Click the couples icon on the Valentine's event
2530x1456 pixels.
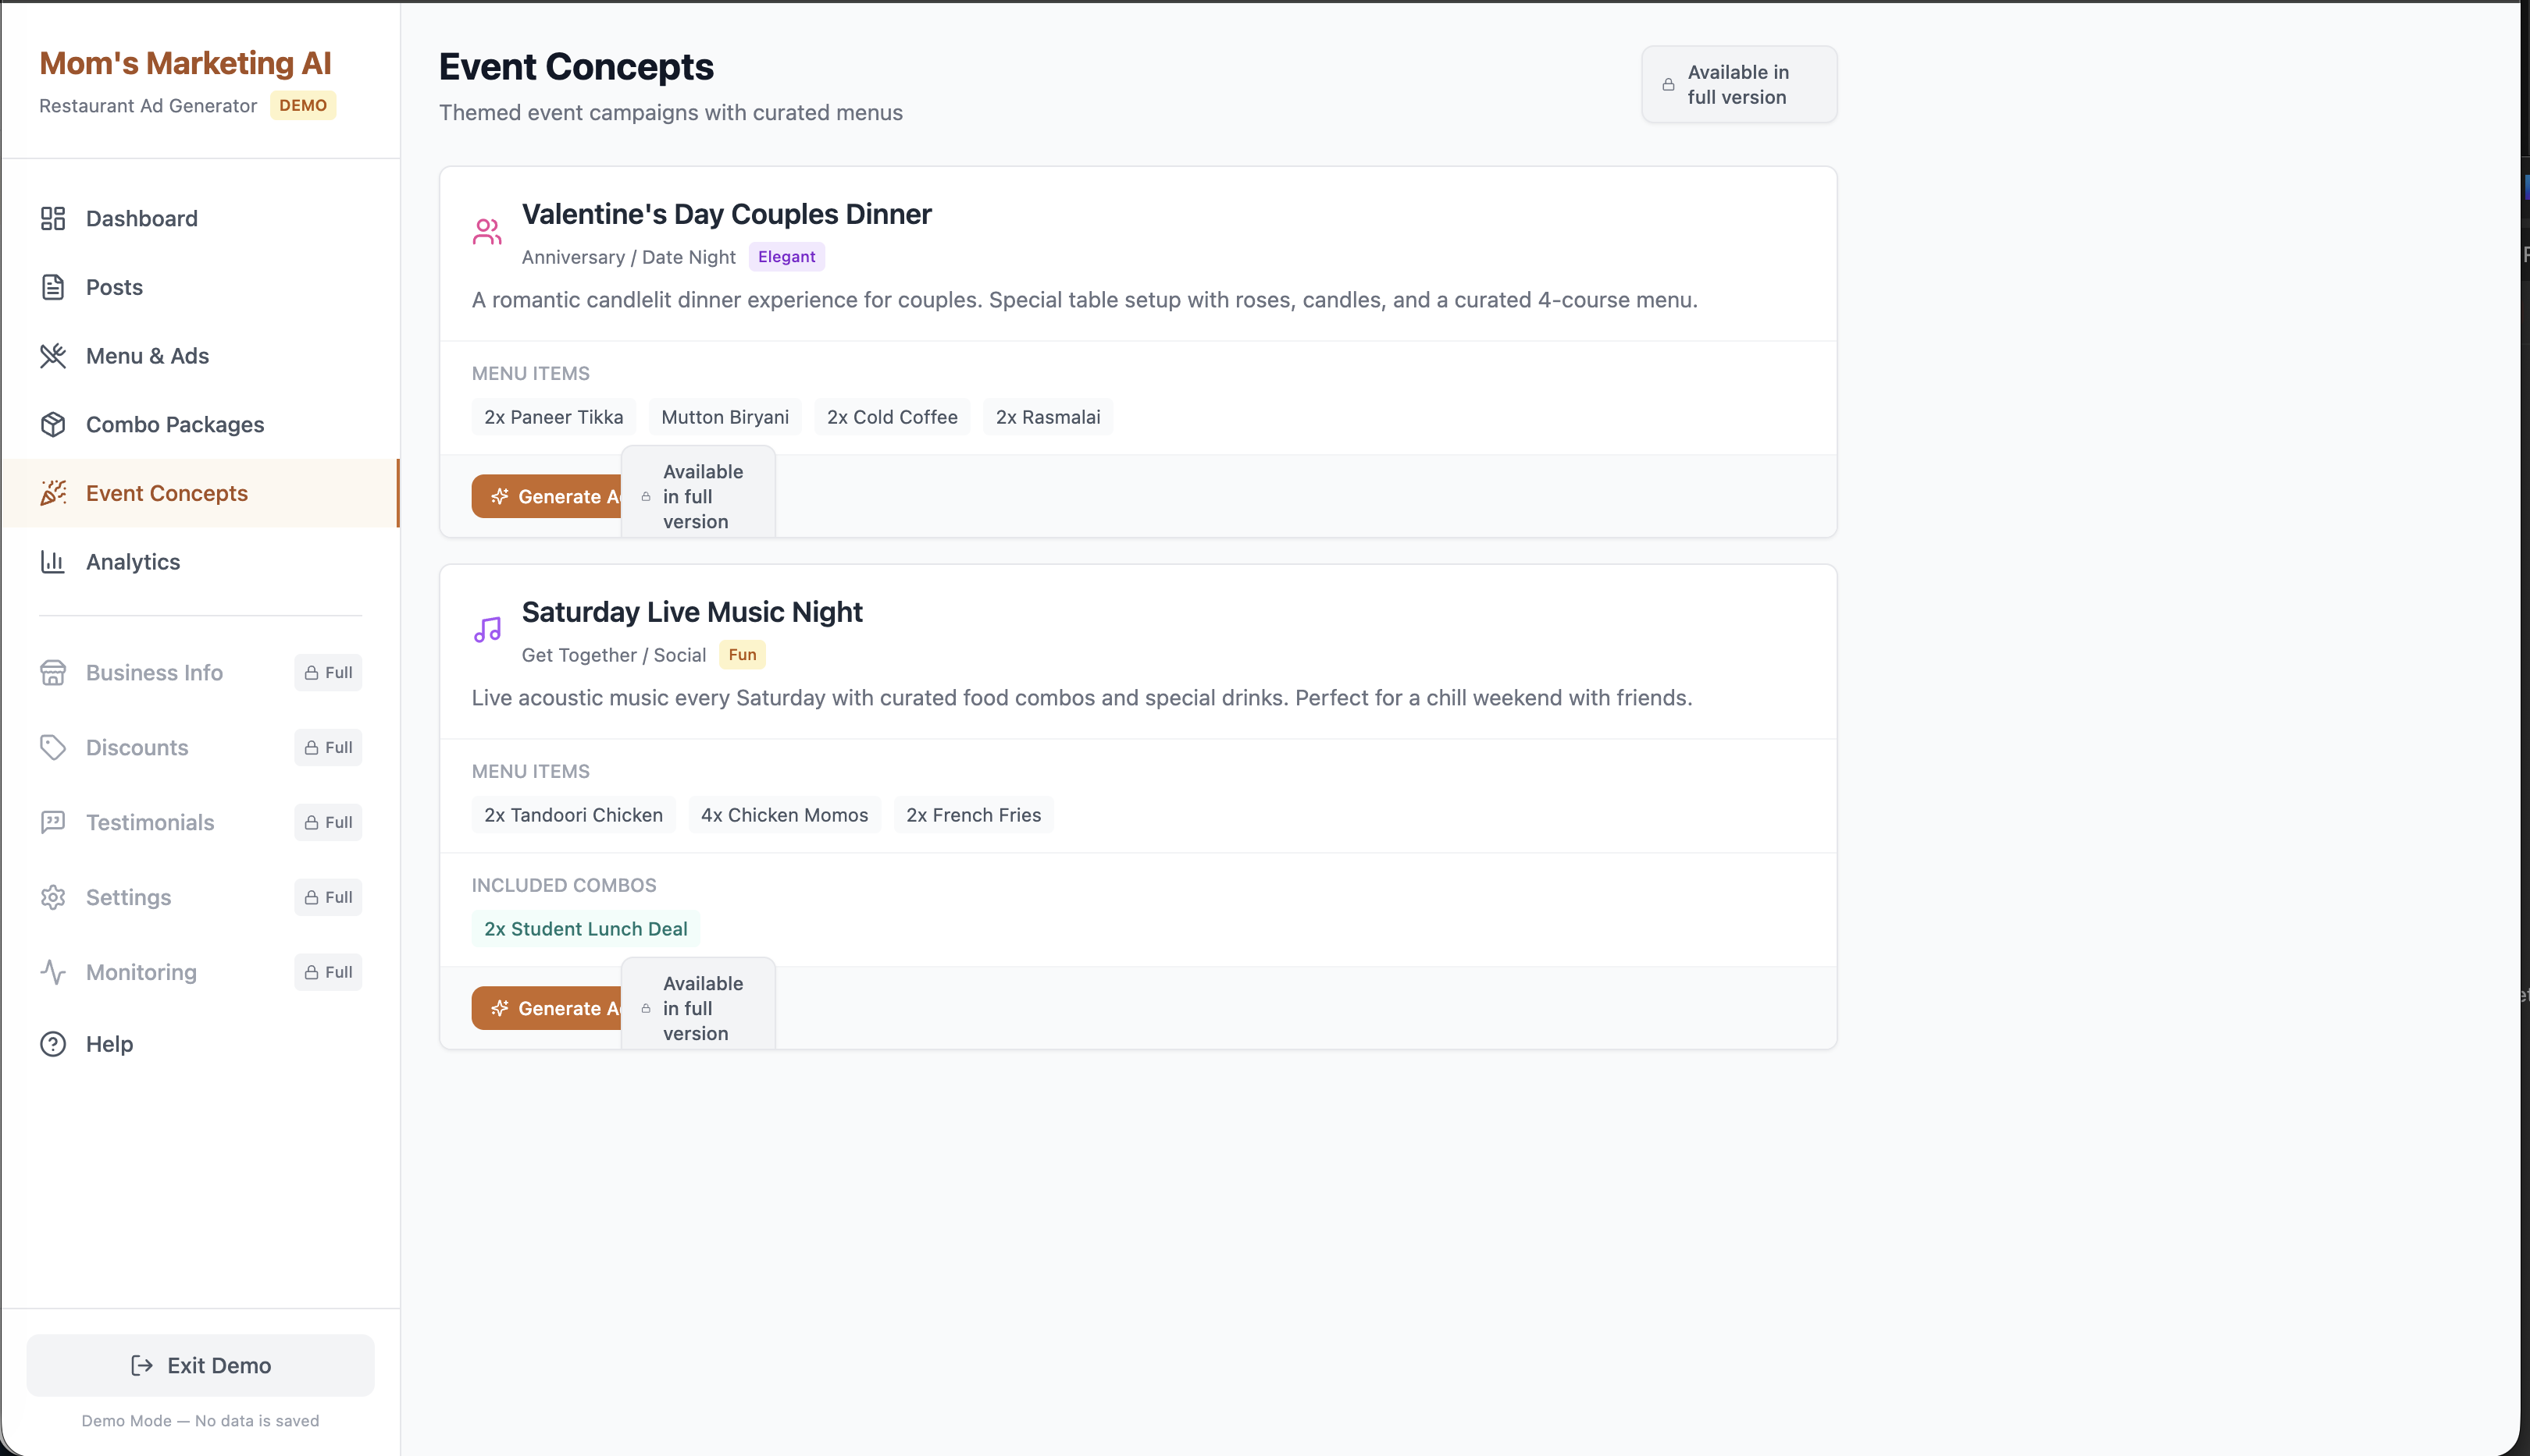tap(487, 232)
